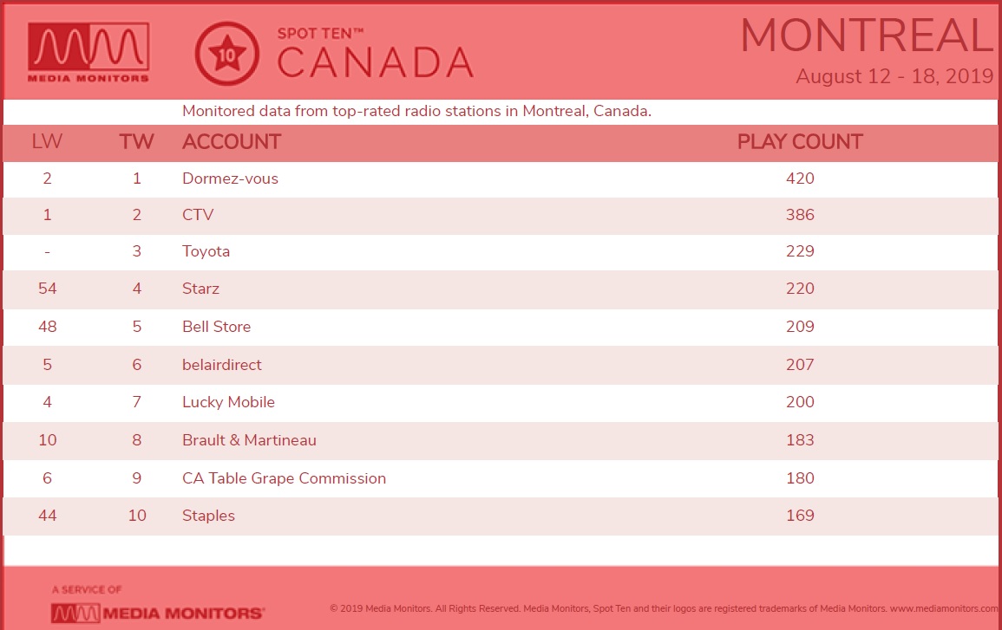Select the MONTREAL heading
This screenshot has height=630, width=1002.
pyautogui.click(x=868, y=36)
